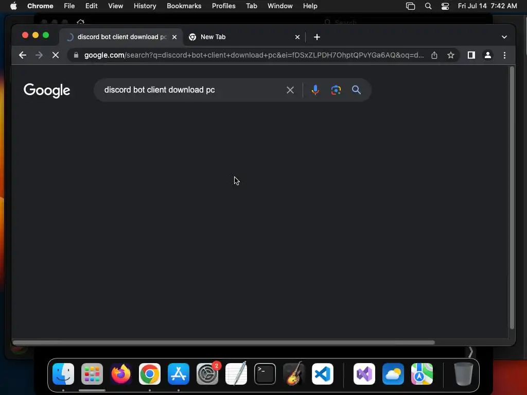The height and width of the screenshot is (395, 527).
Task: Open System Settings from the dock
Action: tap(207, 374)
